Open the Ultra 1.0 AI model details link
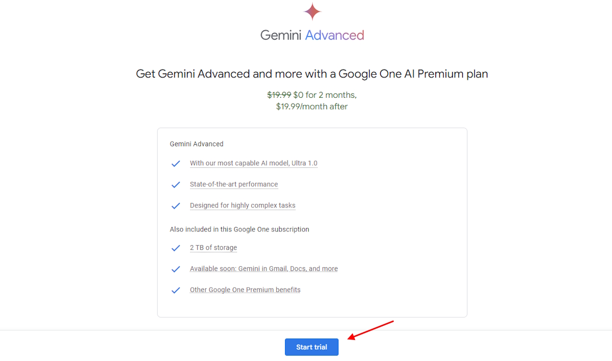 point(254,163)
